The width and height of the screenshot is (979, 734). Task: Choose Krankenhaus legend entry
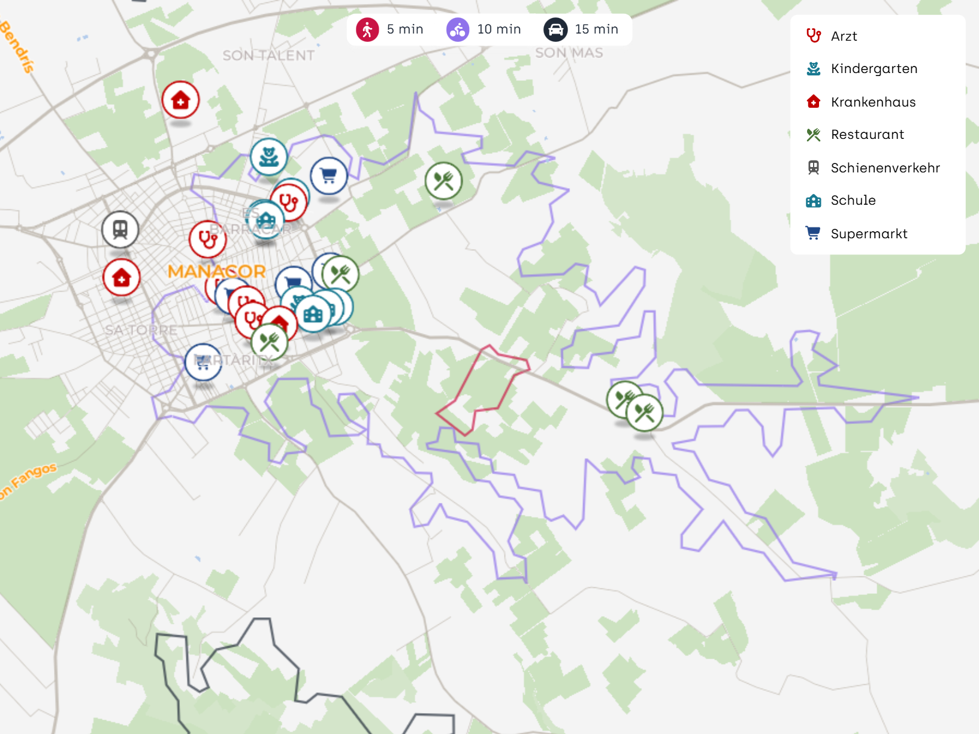pos(873,102)
